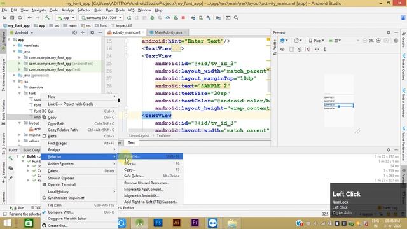Click the Run app icon after device selector
Screen dimensions: 407x229
coord(129,18)
